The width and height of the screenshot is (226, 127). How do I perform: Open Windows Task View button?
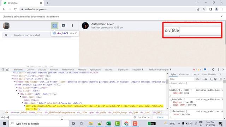82,123
